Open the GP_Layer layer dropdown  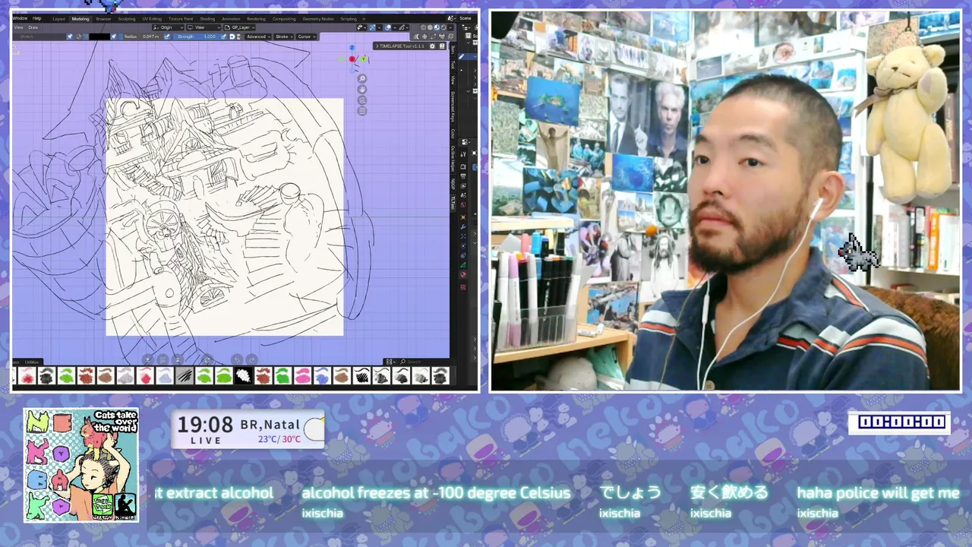(x=239, y=27)
